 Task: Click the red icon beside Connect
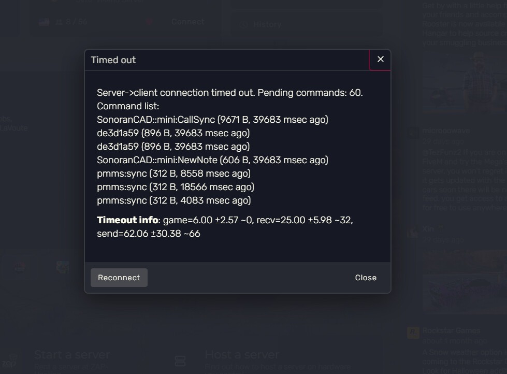click(x=149, y=22)
